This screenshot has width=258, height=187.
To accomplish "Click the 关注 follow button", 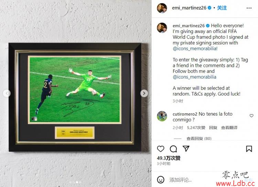I will tap(222, 8).
